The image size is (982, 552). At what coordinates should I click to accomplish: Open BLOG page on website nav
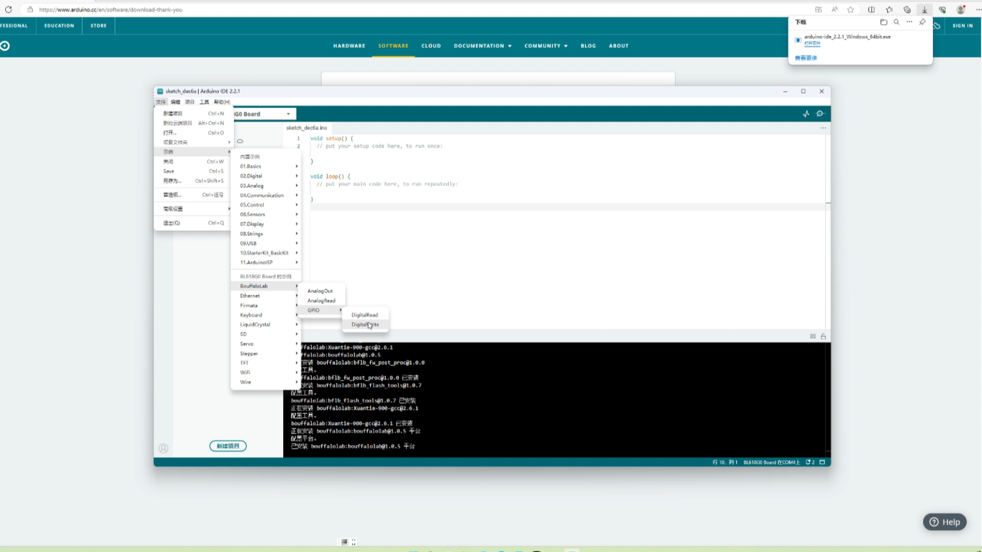tap(588, 46)
